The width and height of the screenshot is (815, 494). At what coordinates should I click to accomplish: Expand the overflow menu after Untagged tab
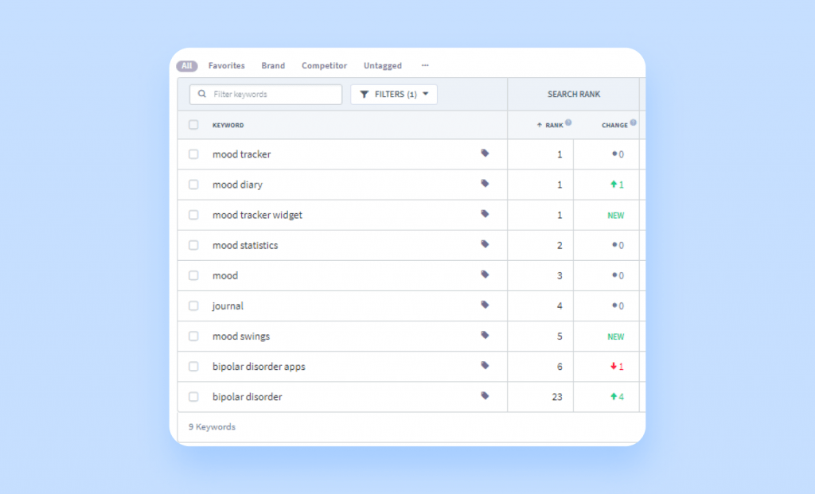(x=424, y=65)
